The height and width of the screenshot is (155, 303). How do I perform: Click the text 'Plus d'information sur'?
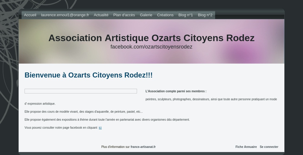click(x=115, y=147)
